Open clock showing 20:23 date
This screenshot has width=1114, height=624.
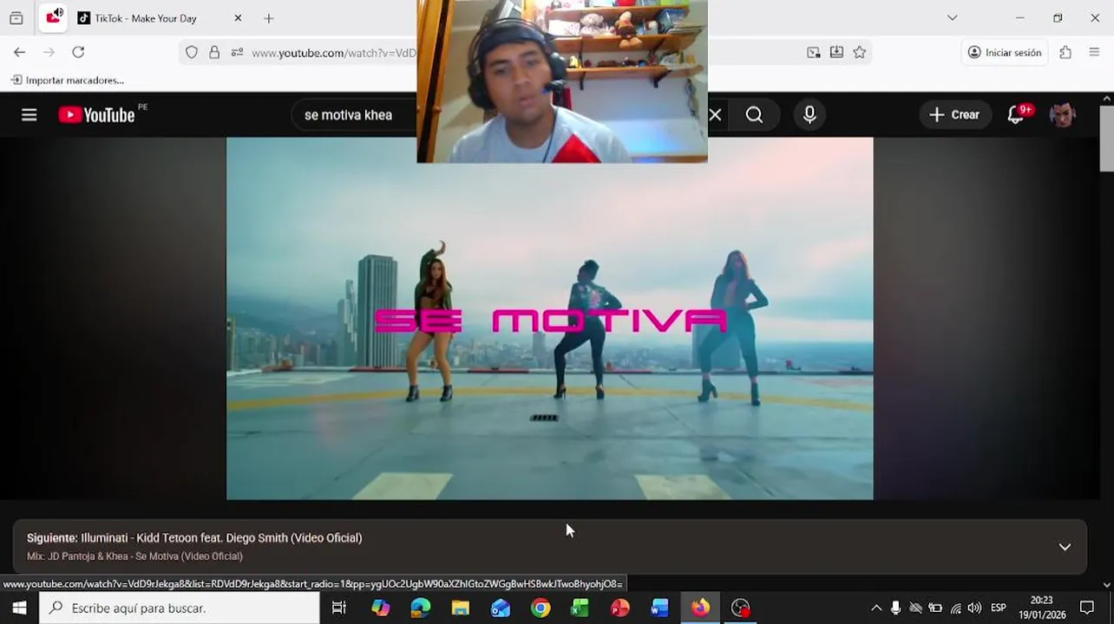pyautogui.click(x=1042, y=608)
